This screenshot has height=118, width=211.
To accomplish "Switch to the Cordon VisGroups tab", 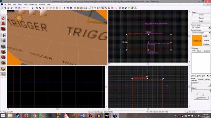I will 206,51.
